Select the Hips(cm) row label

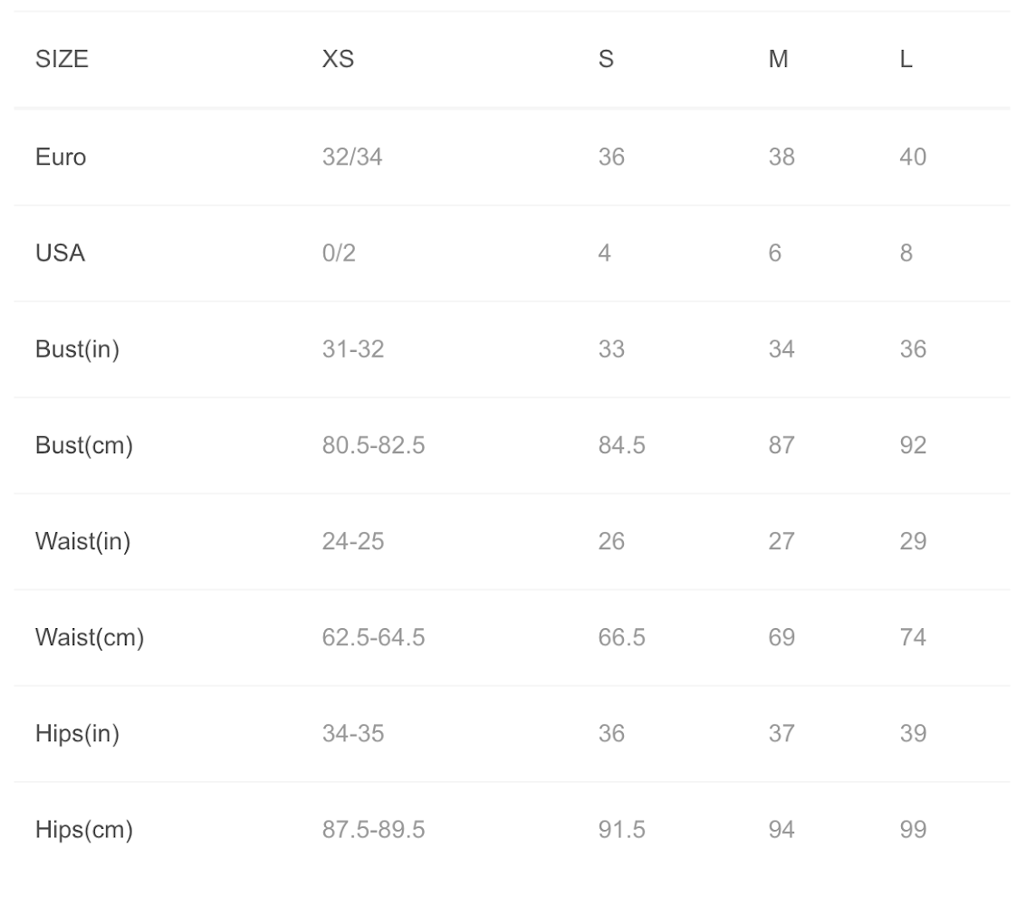83,830
